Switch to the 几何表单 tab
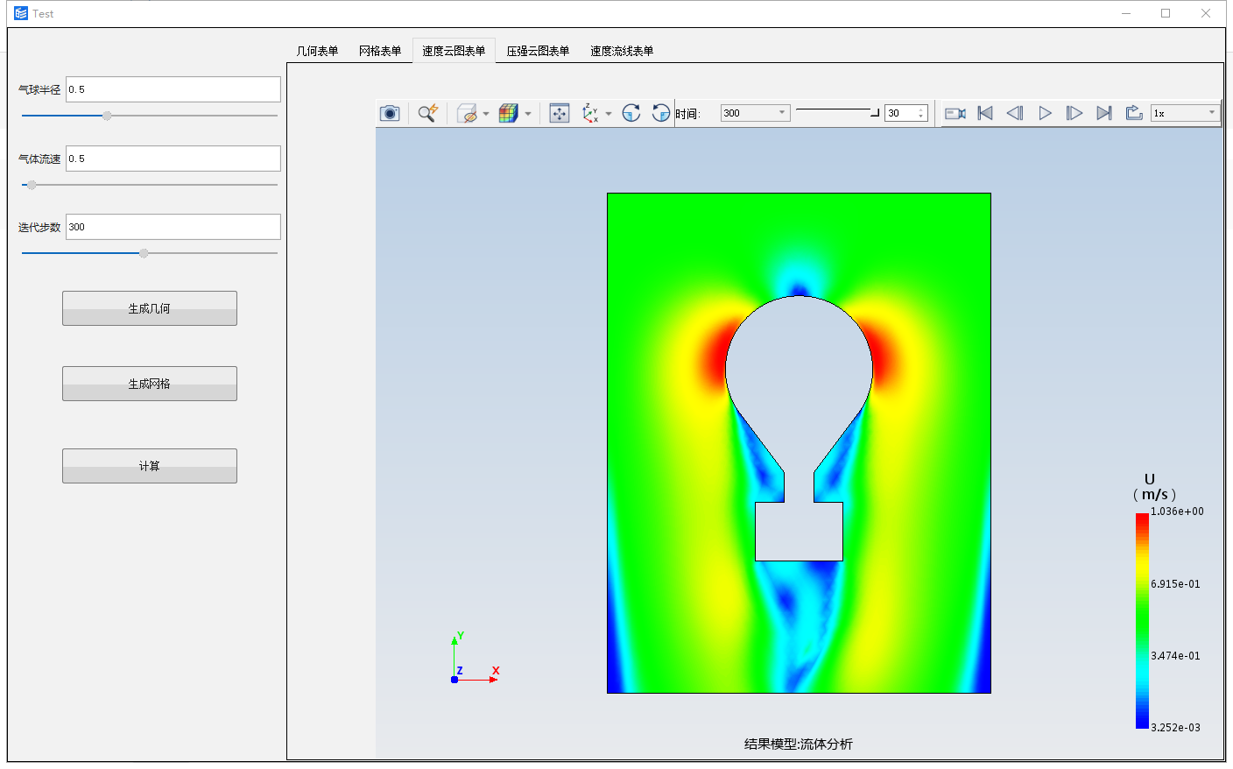 click(x=317, y=51)
